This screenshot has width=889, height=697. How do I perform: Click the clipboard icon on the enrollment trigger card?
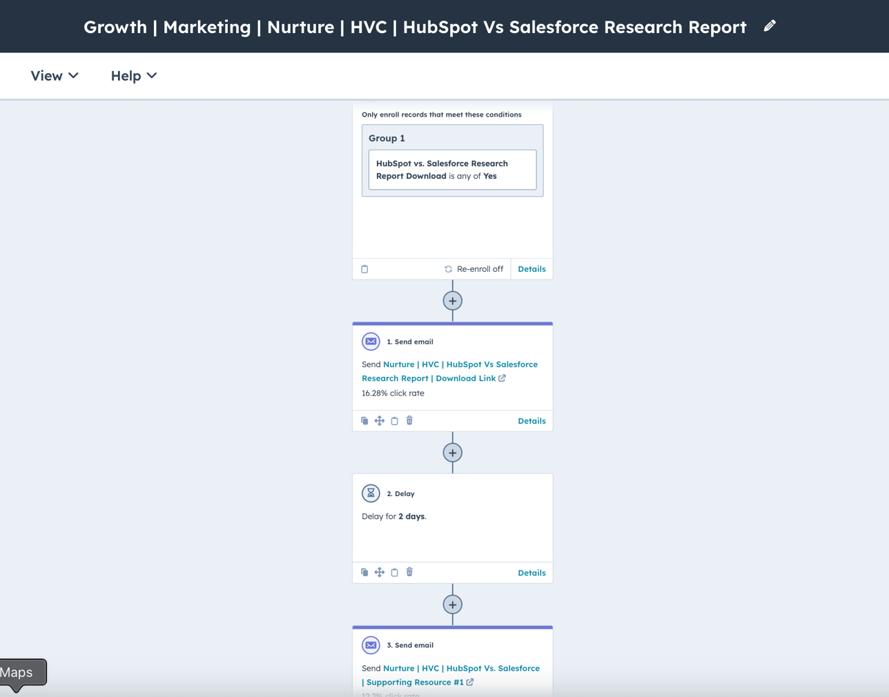coord(364,269)
